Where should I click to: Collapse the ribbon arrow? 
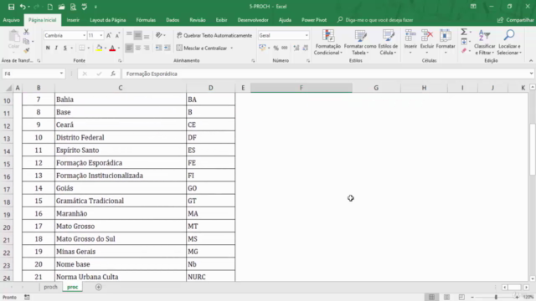[x=531, y=61]
